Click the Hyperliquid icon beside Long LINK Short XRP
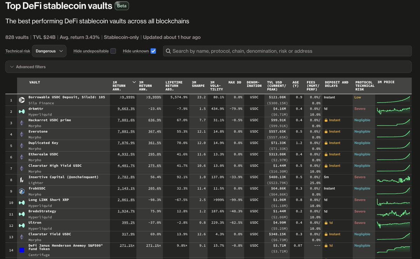420x259 pixels. point(22,203)
